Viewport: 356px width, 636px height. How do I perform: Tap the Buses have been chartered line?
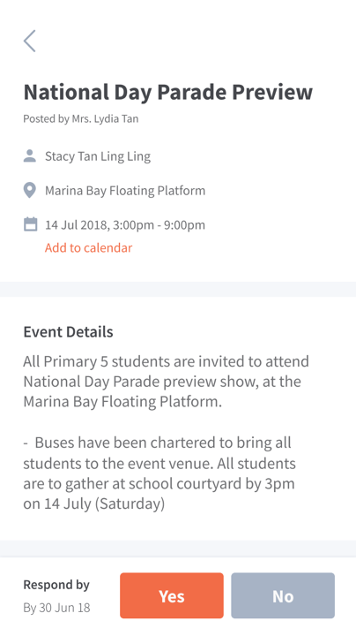pyautogui.click(x=157, y=443)
